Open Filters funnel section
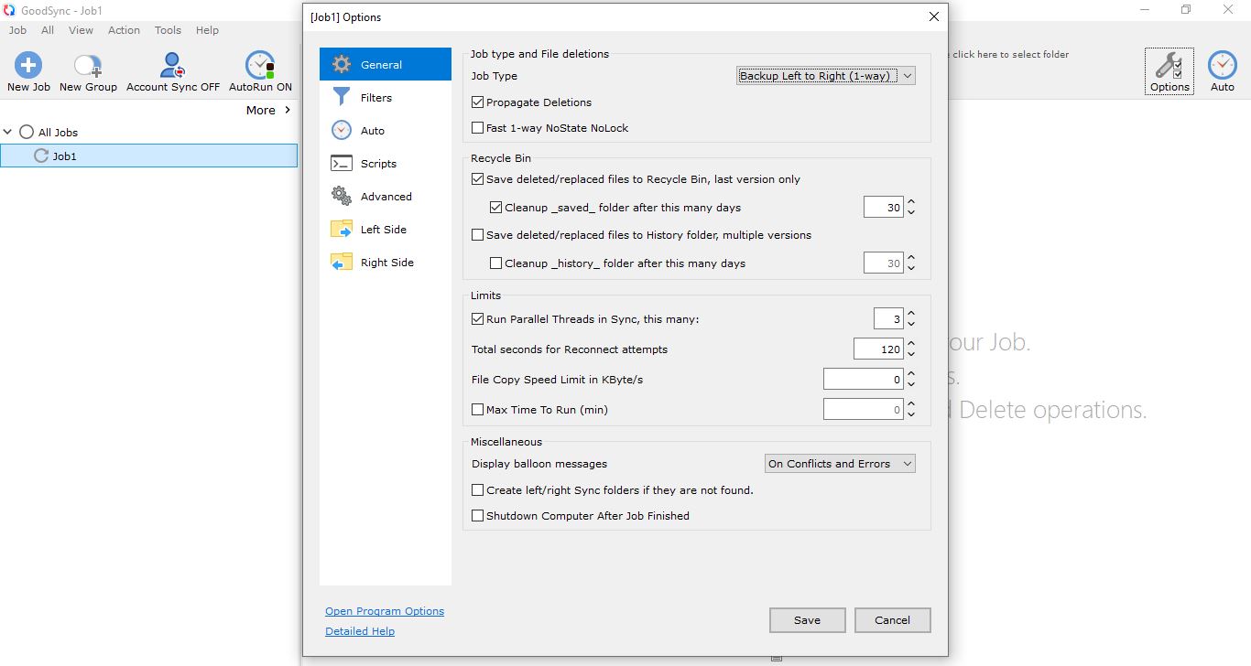This screenshot has height=666, width=1251. [342, 98]
